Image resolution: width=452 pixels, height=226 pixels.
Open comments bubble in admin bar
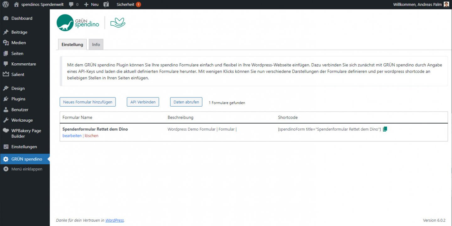pyautogui.click(x=71, y=4)
